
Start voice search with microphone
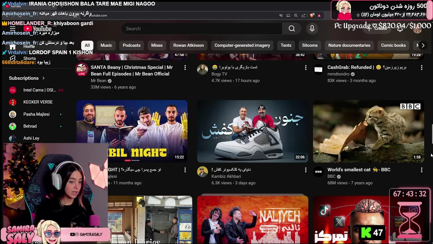point(312,29)
